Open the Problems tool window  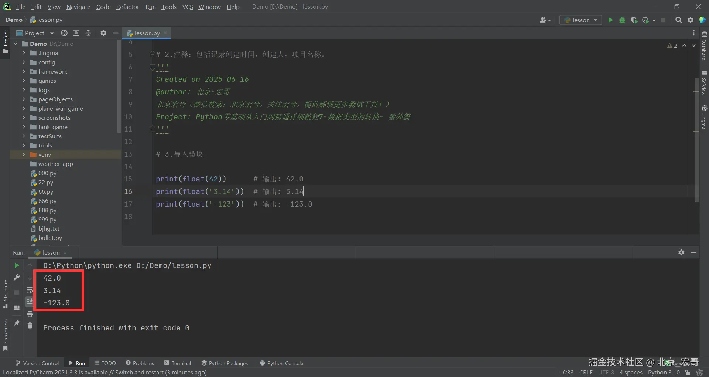[x=140, y=363]
